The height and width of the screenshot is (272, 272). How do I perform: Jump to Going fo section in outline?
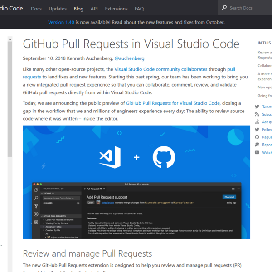tap(265, 96)
